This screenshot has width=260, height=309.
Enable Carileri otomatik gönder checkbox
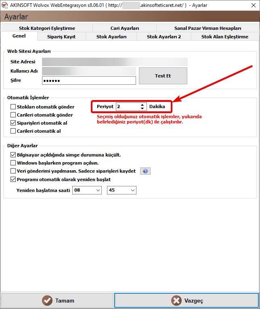click(13, 115)
